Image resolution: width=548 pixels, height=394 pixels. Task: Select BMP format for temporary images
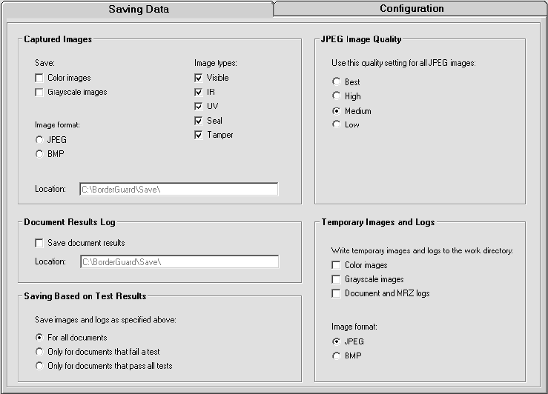click(336, 355)
